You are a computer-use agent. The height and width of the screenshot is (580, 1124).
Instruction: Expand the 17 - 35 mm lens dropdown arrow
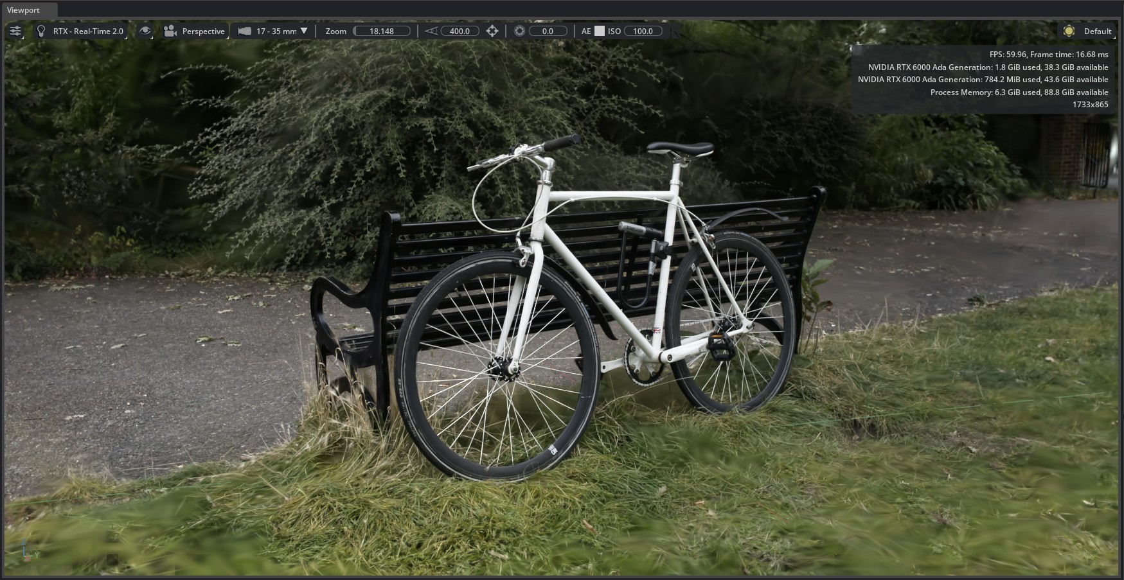[304, 31]
